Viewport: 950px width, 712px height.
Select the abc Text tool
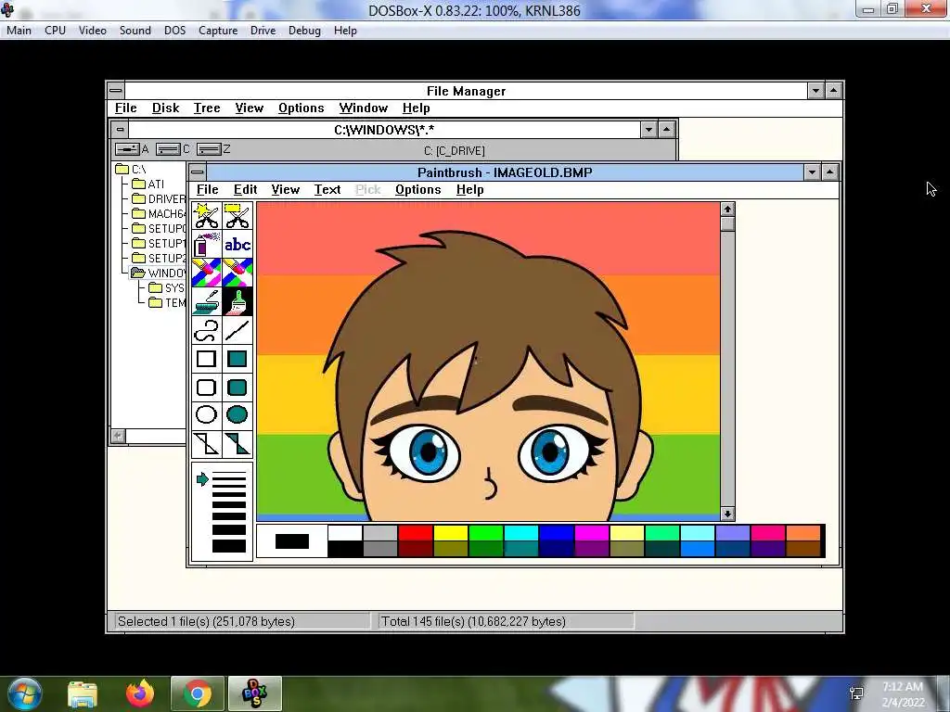237,245
